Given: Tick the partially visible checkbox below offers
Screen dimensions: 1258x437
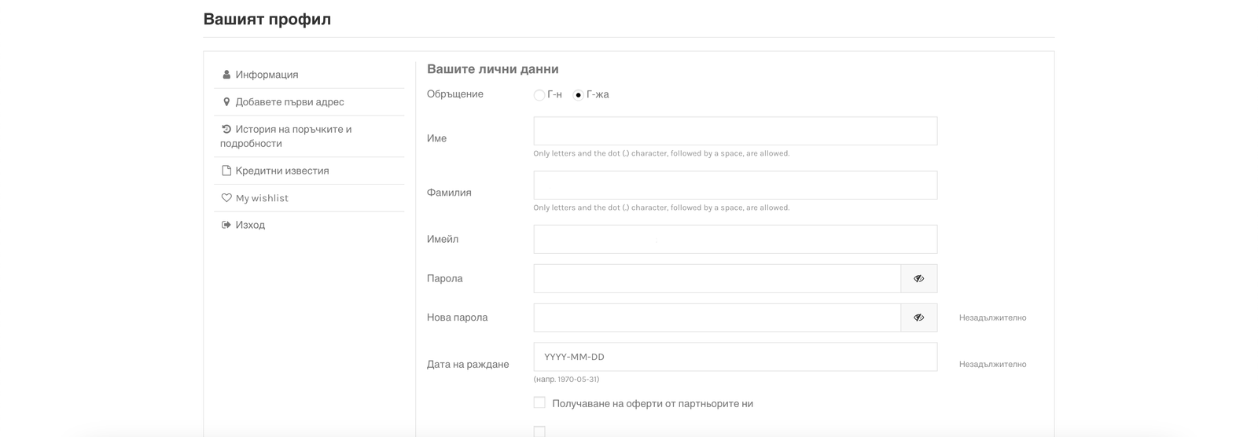Looking at the screenshot, I should tap(539, 431).
